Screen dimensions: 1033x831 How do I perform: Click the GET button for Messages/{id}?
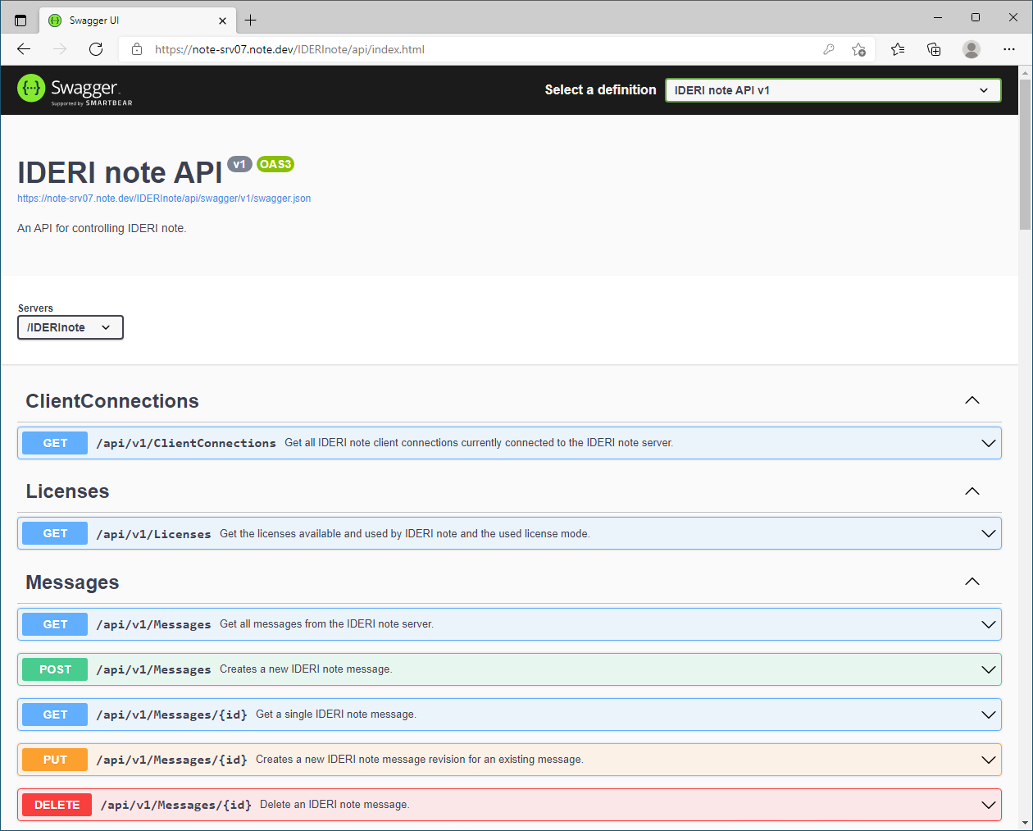(x=55, y=715)
